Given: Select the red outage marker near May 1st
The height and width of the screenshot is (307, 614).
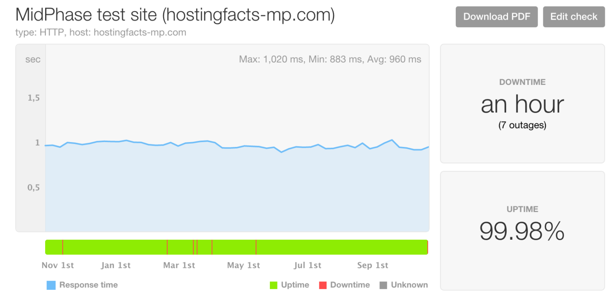Looking at the screenshot, I should click(x=256, y=247).
